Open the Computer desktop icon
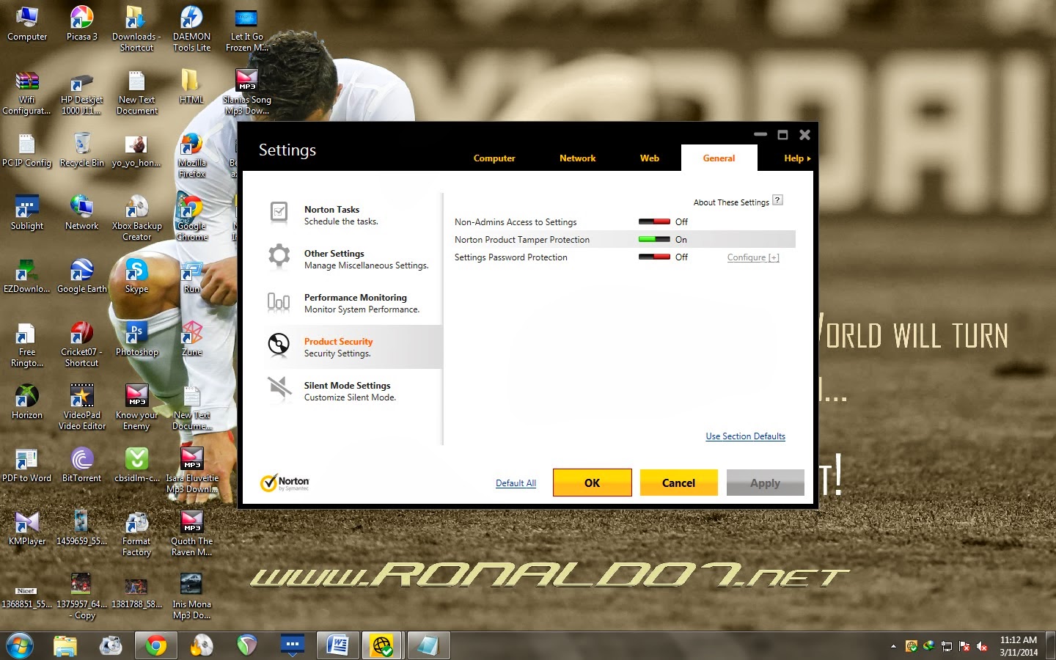This screenshot has height=660, width=1056. click(27, 23)
